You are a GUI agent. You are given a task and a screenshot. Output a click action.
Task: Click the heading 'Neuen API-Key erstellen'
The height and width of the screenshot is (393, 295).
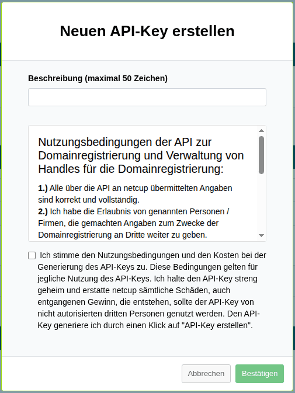[147, 31]
